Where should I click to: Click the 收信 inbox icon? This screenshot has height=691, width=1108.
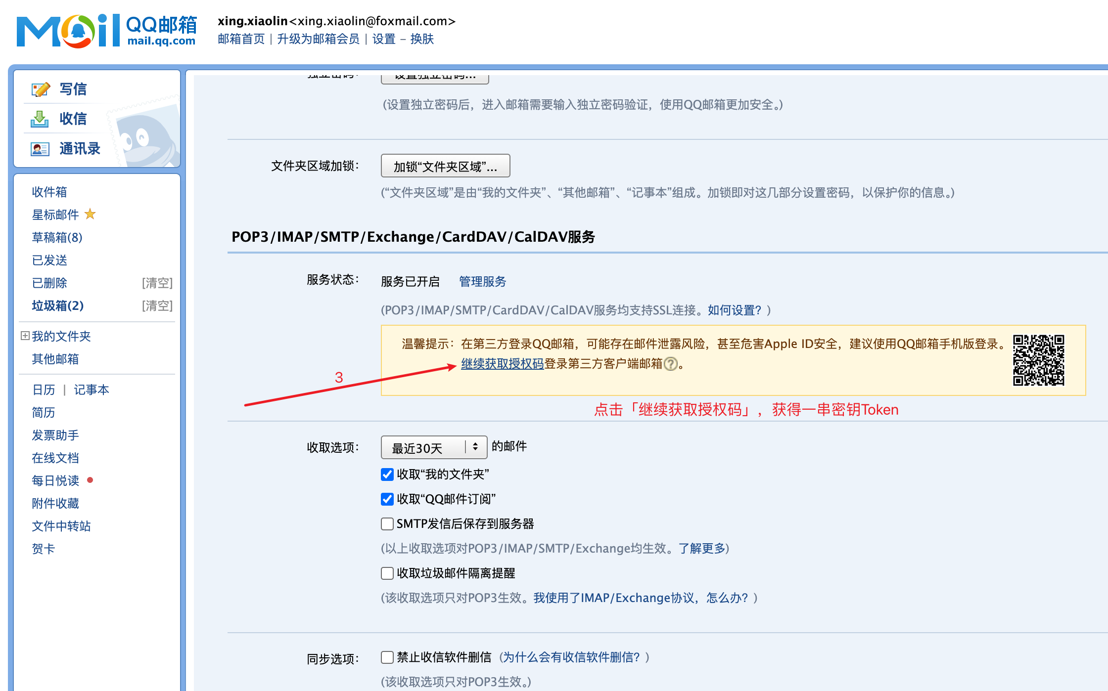pos(41,119)
